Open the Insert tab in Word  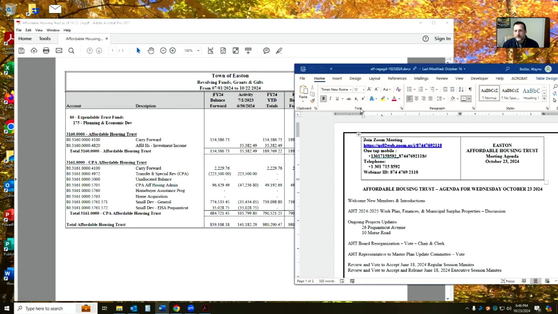(337, 78)
